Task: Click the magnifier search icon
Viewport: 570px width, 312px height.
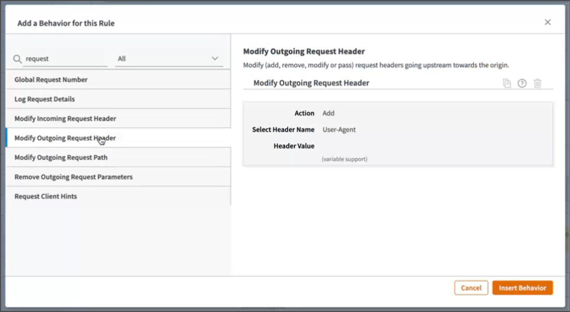Action: coord(17,59)
